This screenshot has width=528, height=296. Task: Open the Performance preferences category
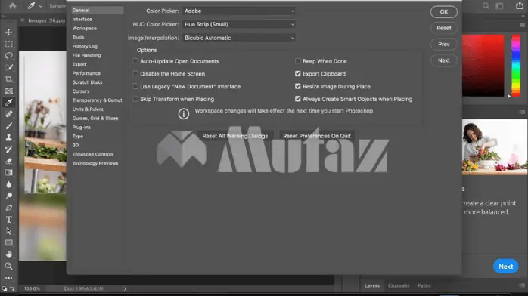click(86, 73)
